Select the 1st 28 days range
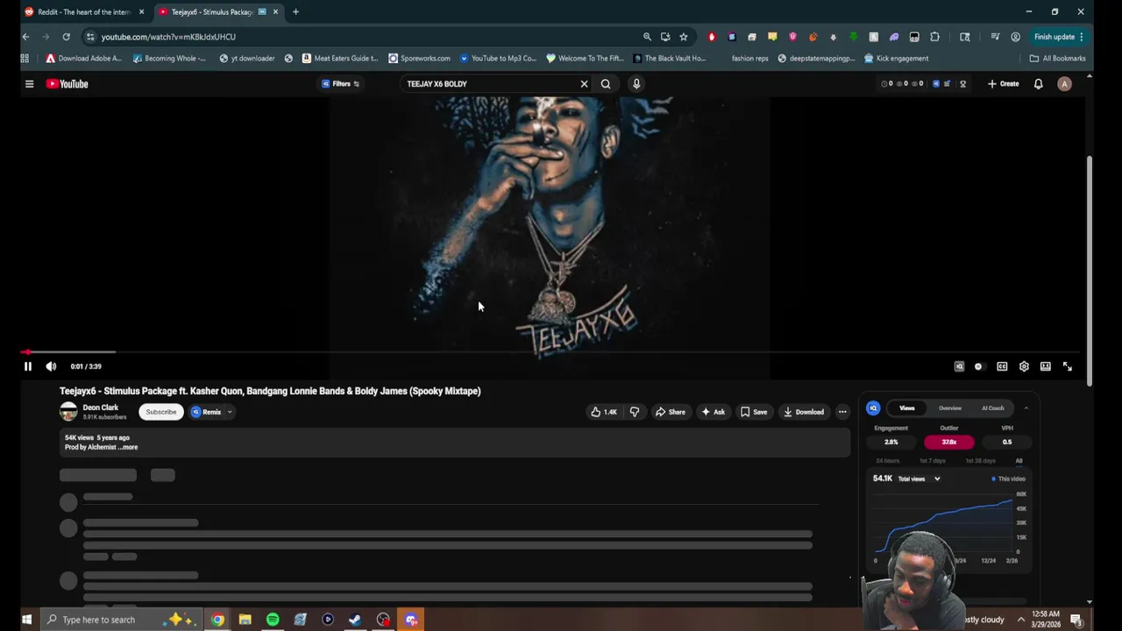The height and width of the screenshot is (631, 1122). (x=980, y=461)
